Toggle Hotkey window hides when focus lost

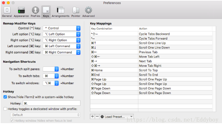pyautogui.click(x=12, y=121)
